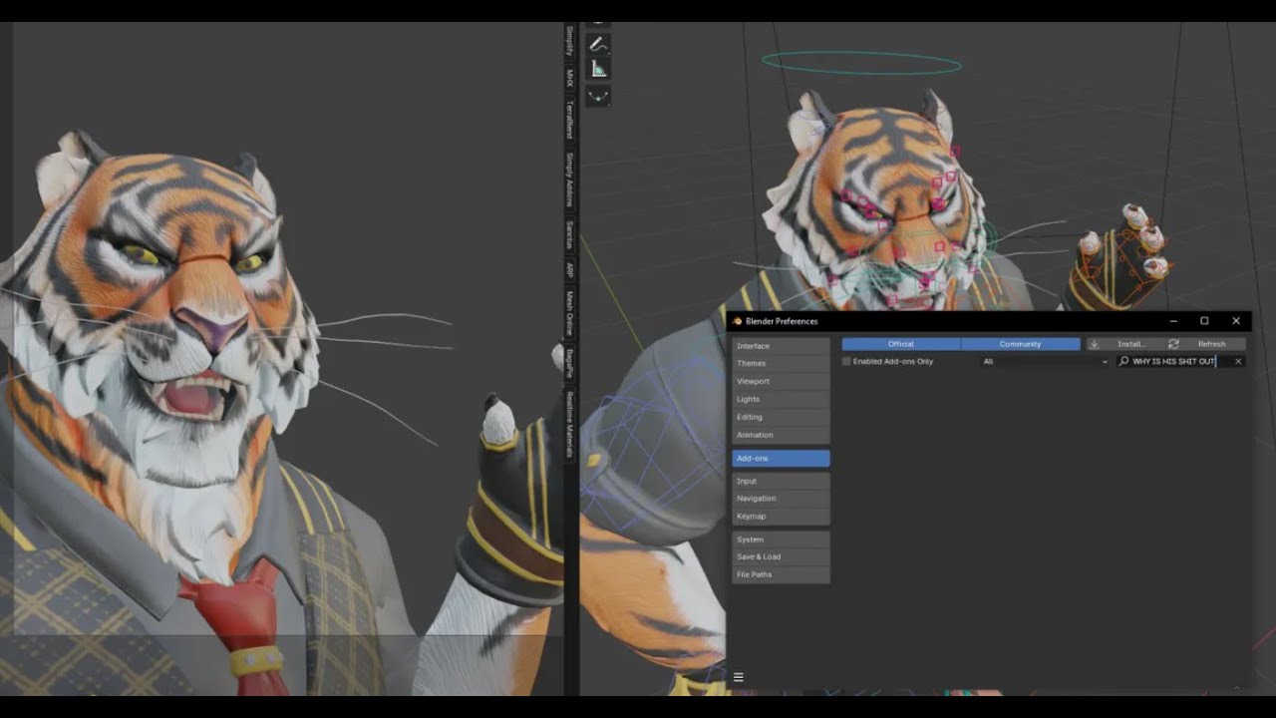The image size is (1276, 718).
Task: Click the Refresh button
Action: 1205,344
